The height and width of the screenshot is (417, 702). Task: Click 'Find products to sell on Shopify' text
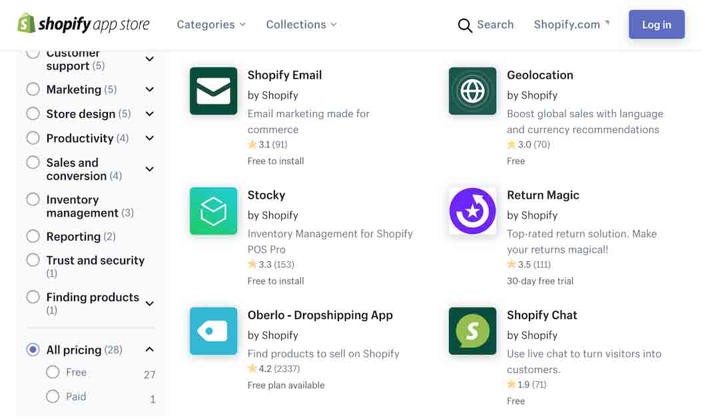(x=323, y=354)
